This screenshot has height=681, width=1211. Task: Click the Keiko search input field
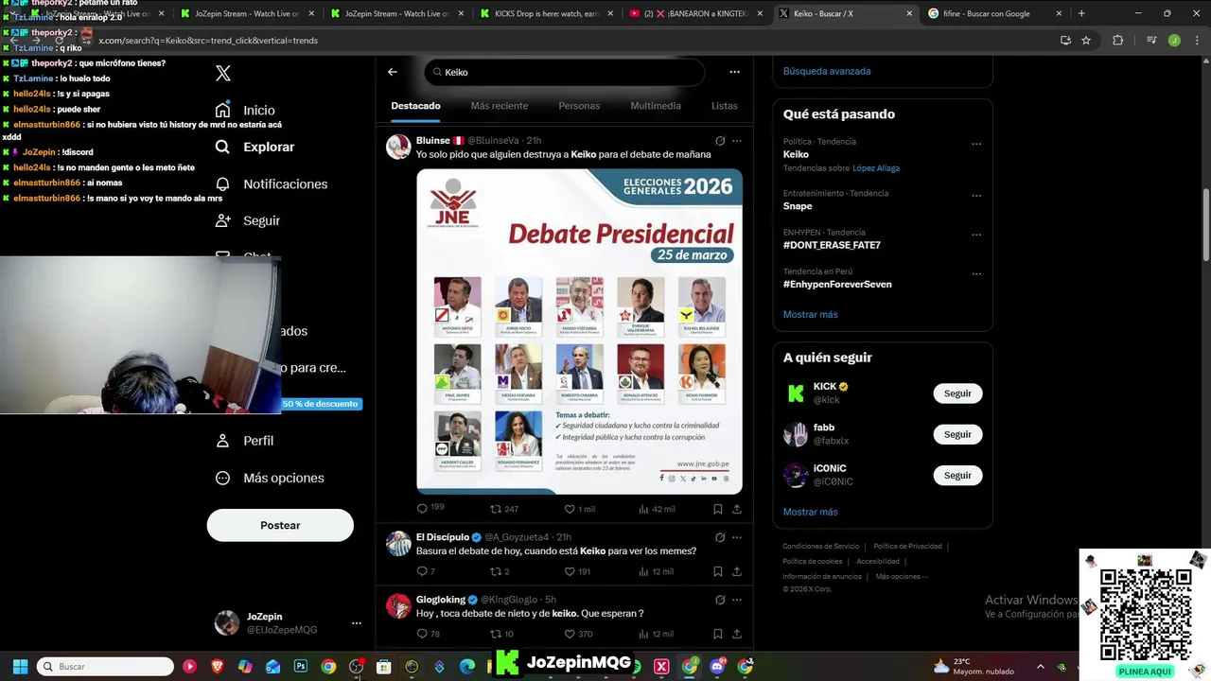(564, 72)
